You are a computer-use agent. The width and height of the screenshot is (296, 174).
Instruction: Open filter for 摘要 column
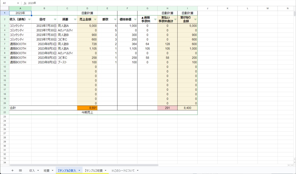pyautogui.click(x=75, y=19)
